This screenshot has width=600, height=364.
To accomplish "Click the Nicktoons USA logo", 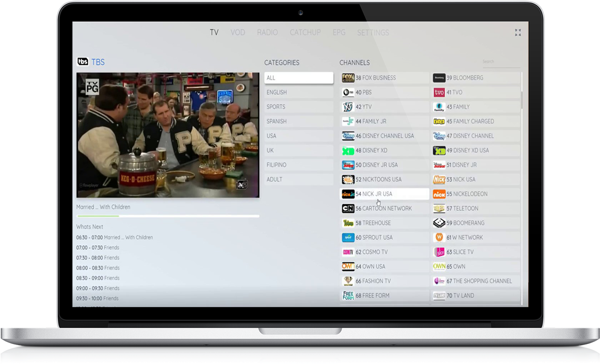I will coord(348,179).
